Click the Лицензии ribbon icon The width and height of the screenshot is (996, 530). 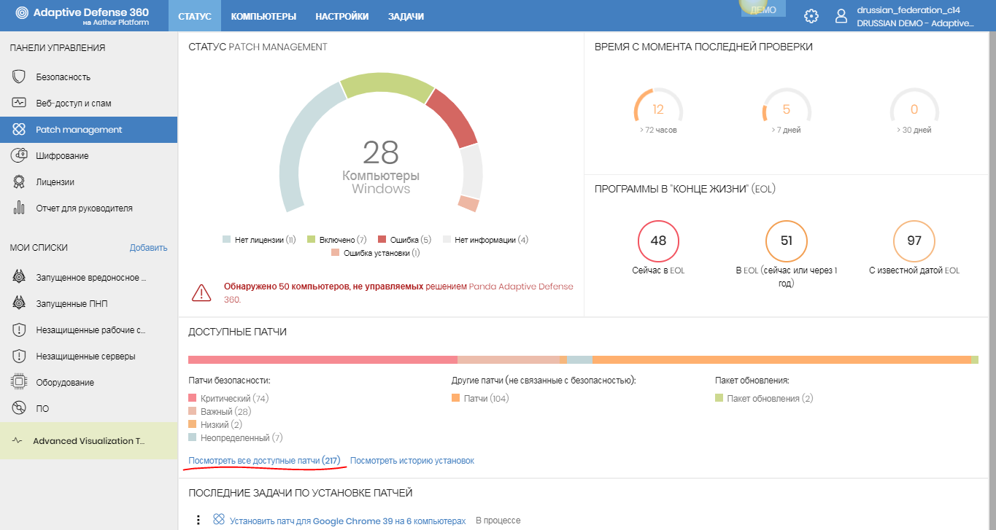(x=20, y=182)
